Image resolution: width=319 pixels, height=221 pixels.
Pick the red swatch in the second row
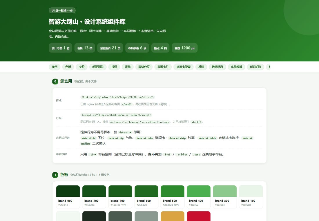point(199,216)
